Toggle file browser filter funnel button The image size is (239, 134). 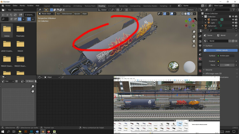tap(29, 19)
